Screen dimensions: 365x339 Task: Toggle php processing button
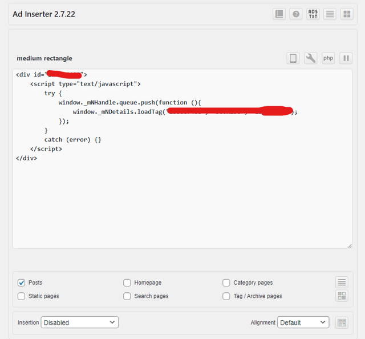coord(328,58)
